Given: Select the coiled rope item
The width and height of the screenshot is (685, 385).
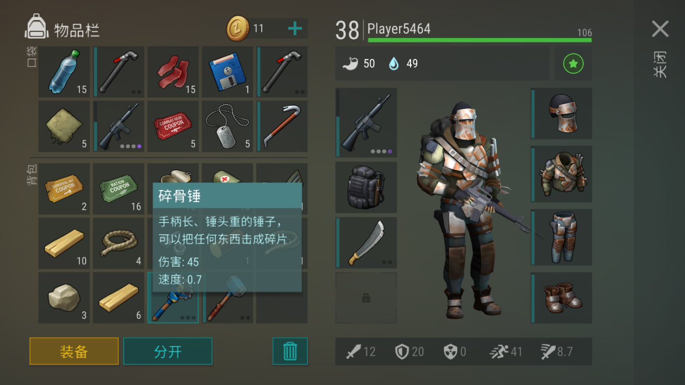Looking at the screenshot, I should point(119,244).
